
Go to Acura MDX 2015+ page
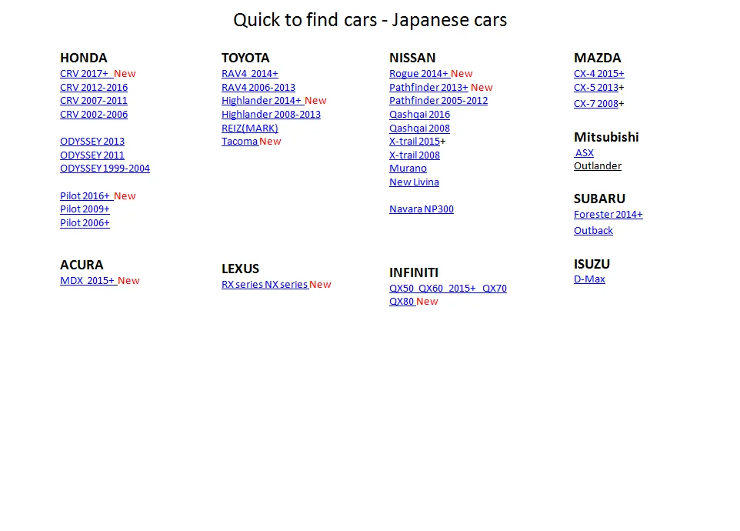88,281
